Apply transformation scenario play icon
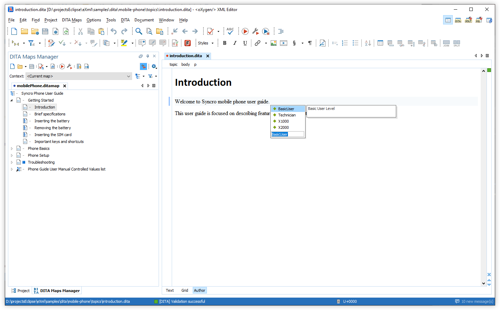 [x=245, y=31]
